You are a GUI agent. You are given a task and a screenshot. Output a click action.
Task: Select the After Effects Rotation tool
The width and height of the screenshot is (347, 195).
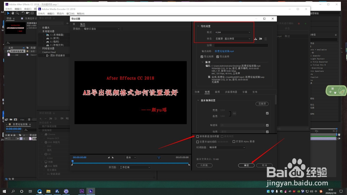(x=23, y=13)
